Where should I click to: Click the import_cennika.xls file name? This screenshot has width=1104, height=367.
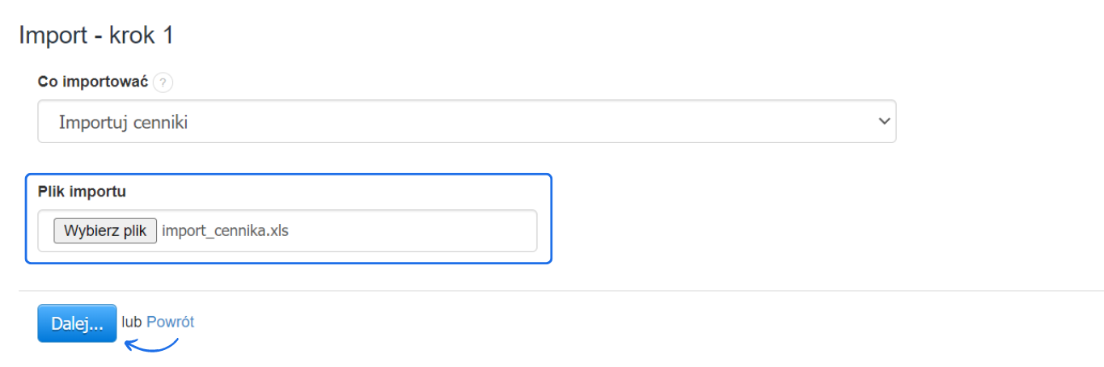tap(225, 231)
